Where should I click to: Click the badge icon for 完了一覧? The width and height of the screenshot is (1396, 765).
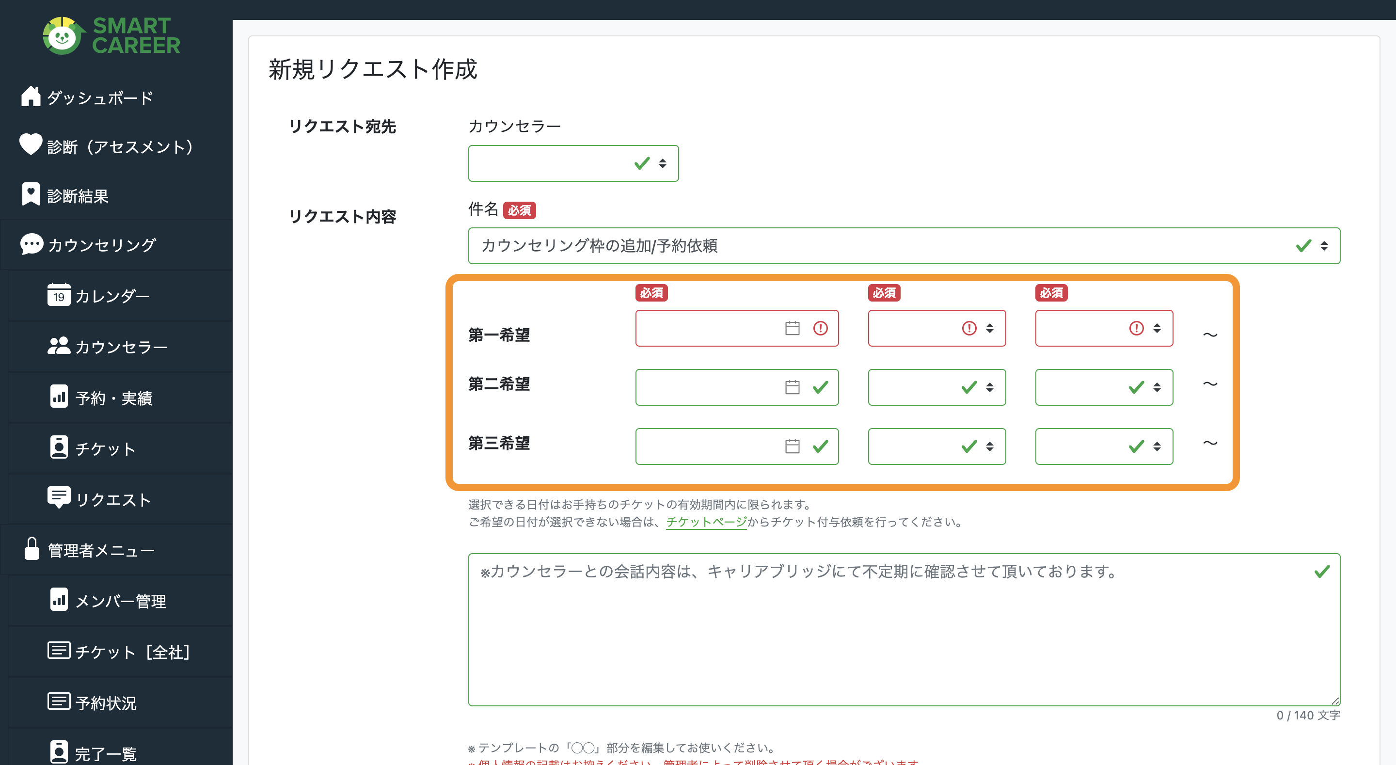click(x=59, y=752)
